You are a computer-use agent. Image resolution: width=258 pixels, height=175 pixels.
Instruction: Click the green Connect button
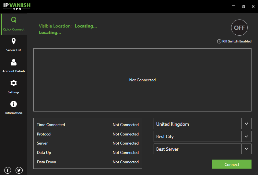[x=232, y=164]
